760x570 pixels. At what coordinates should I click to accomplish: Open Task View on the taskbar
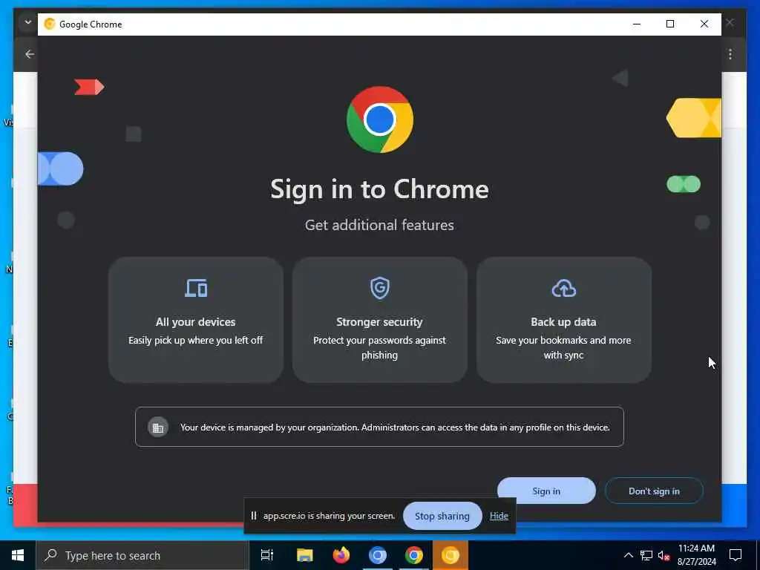pyautogui.click(x=267, y=555)
